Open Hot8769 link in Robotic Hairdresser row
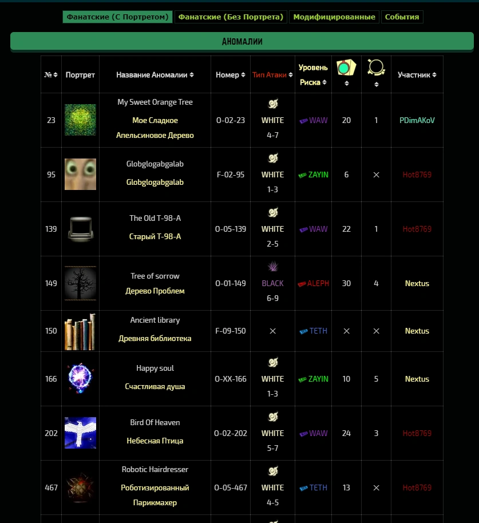This screenshot has height=523, width=479. 417,488
